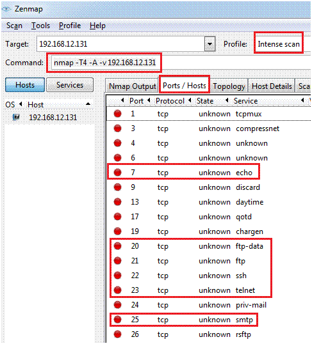Click red status dot for port 21 ftp
The height and width of the screenshot is (344, 312).
(x=118, y=261)
